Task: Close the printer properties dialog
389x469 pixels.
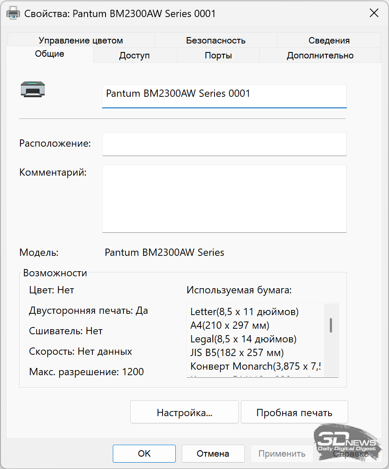Action: (374, 13)
